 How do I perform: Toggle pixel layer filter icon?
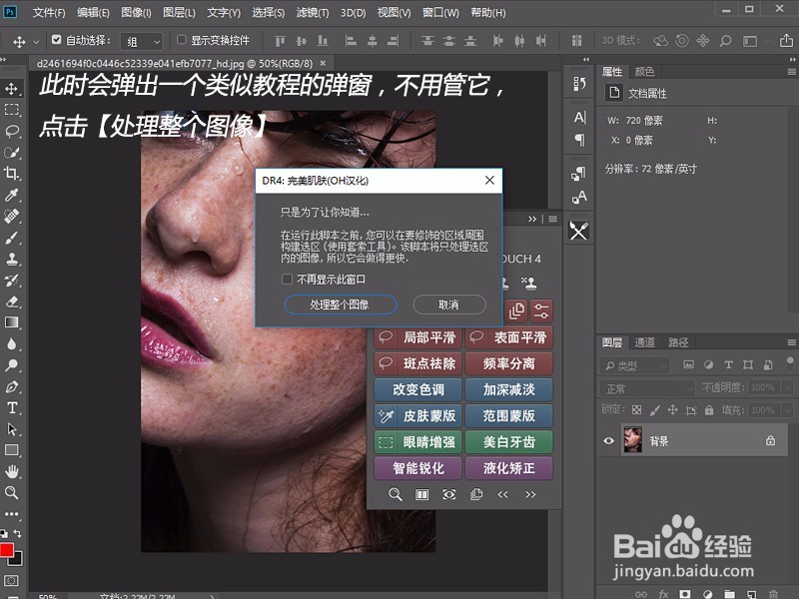pos(688,364)
